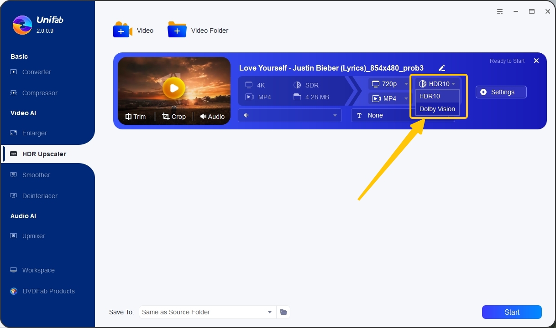Select the Converter tool in sidebar
Image resolution: width=556 pixels, height=328 pixels.
click(x=37, y=72)
